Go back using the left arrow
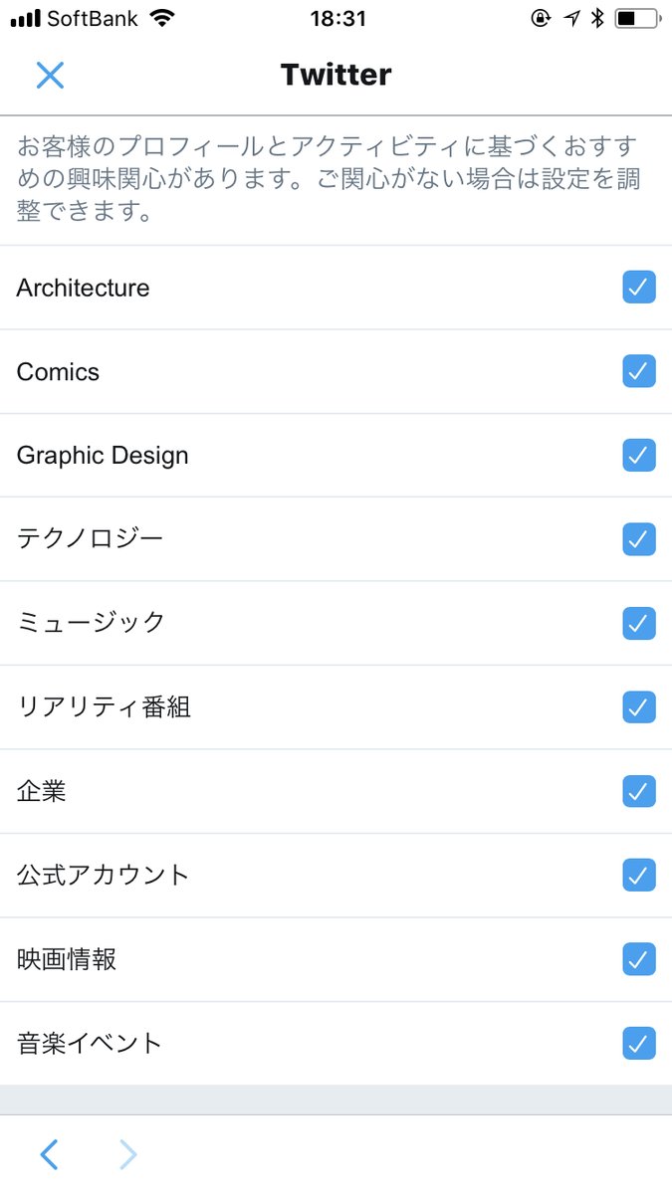The width and height of the screenshot is (672, 1194). click(49, 1154)
